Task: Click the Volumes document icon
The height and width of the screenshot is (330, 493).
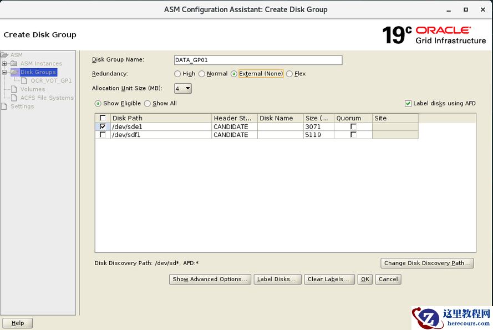Action: click(x=15, y=89)
